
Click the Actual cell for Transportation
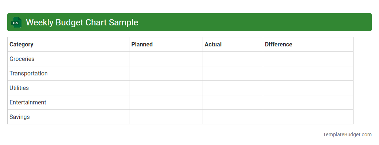(233, 74)
